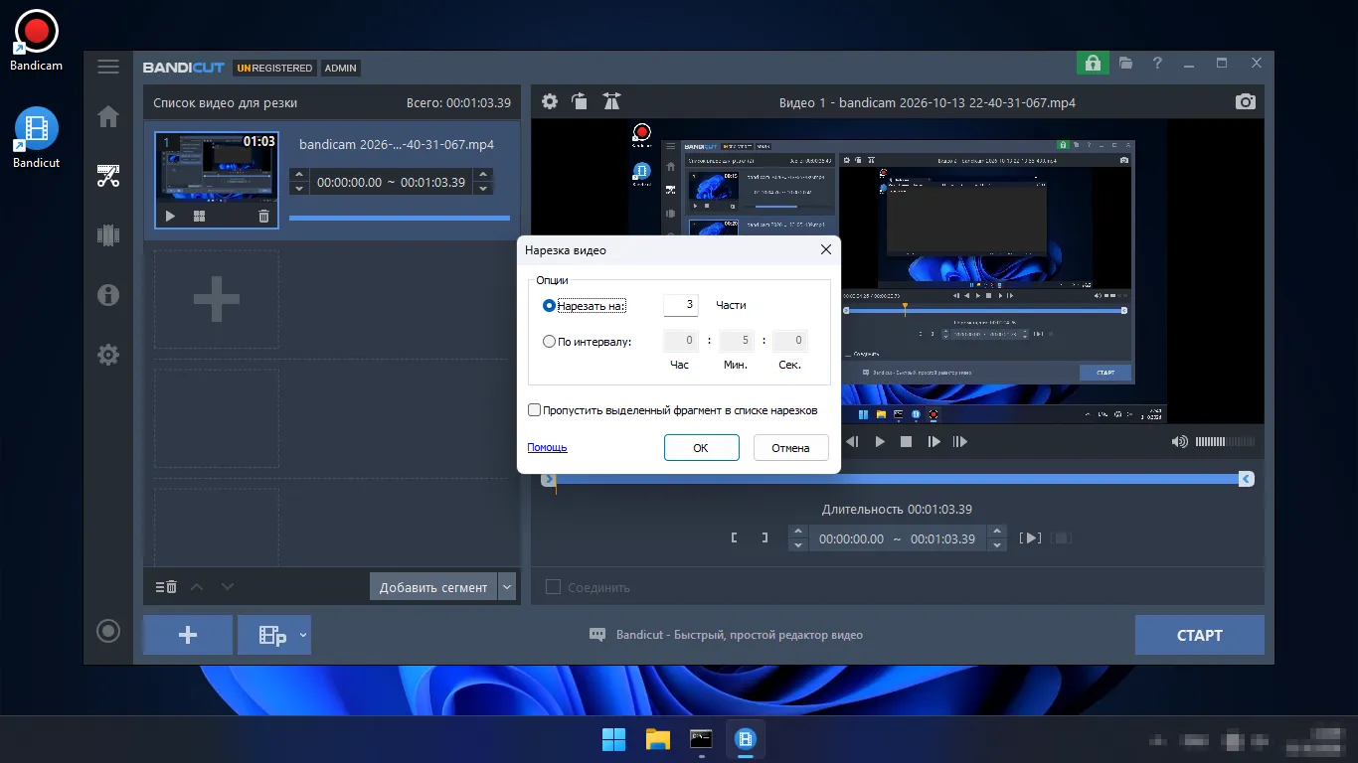Click the round record icon bottom-left
This screenshot has width=1358, height=763.
tap(108, 631)
